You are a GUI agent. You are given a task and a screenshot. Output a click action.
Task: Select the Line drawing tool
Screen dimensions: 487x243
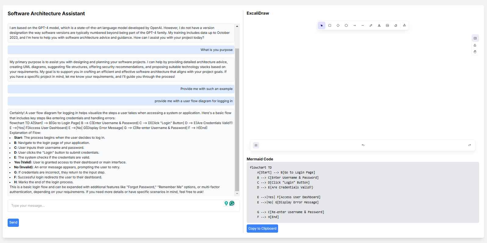pyautogui.click(x=363, y=26)
